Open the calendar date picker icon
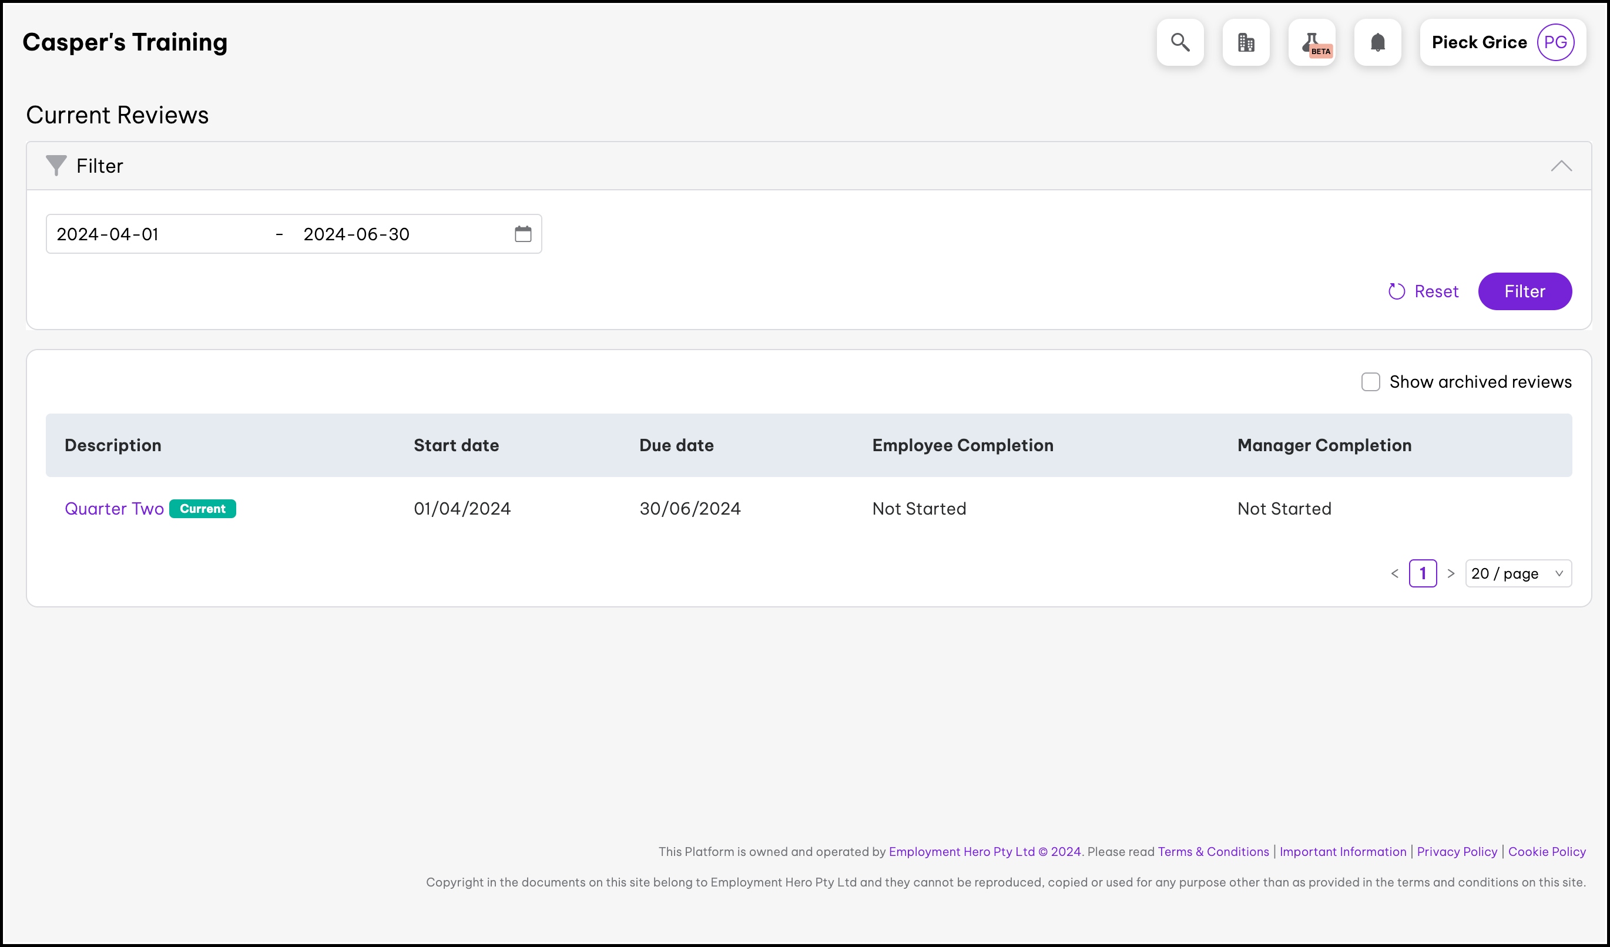The image size is (1610, 947). pyautogui.click(x=522, y=234)
